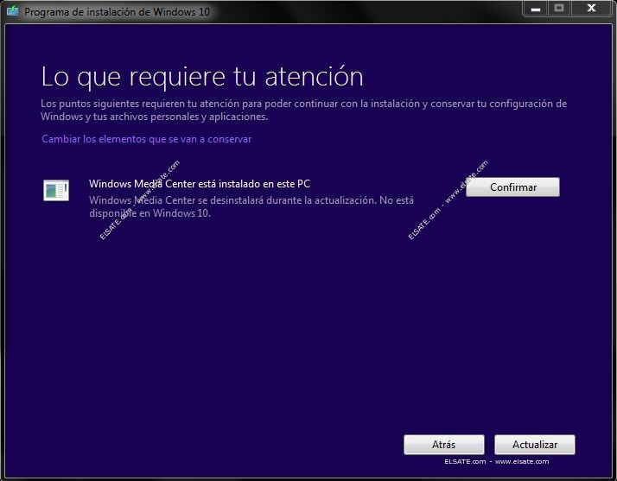This screenshot has height=481, width=617.
Task: Click the Windows 10 setup icon in title bar
Action: (x=13, y=10)
